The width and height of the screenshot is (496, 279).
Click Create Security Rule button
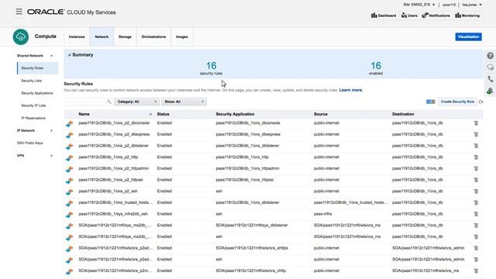pos(457,102)
